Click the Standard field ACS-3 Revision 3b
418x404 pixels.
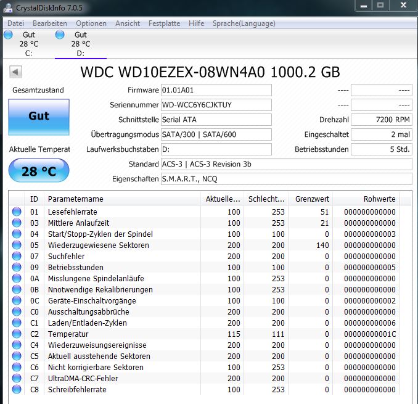[287, 164]
